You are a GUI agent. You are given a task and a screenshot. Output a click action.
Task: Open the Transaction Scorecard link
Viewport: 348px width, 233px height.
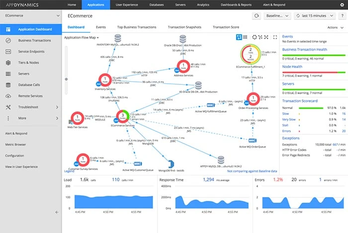tap(300, 101)
